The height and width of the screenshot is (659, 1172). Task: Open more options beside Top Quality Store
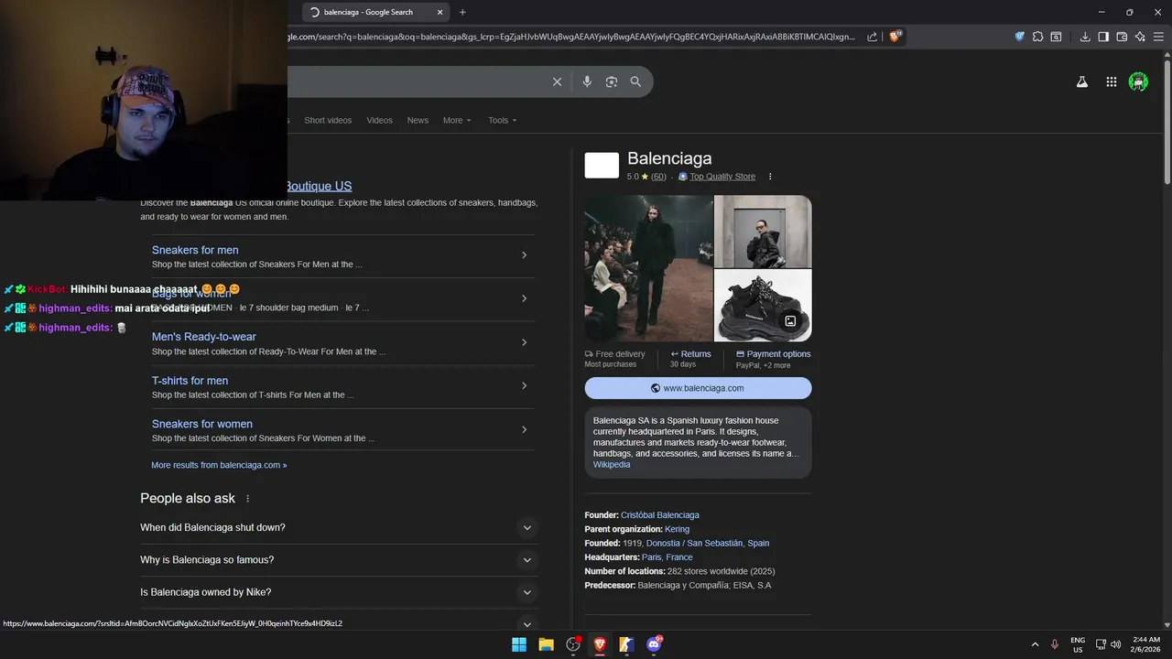[770, 177]
